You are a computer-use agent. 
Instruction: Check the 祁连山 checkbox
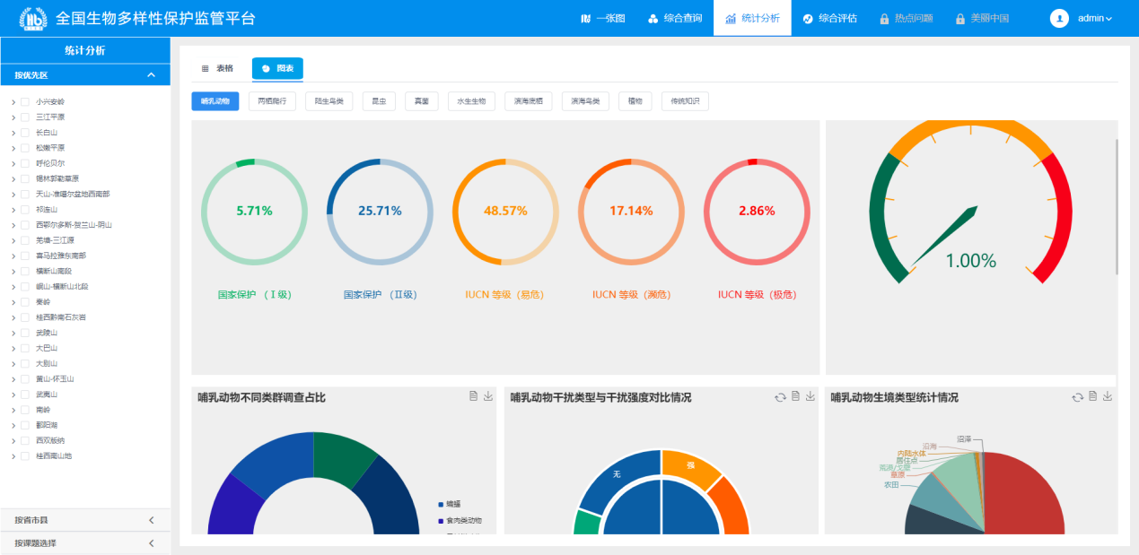click(x=25, y=210)
